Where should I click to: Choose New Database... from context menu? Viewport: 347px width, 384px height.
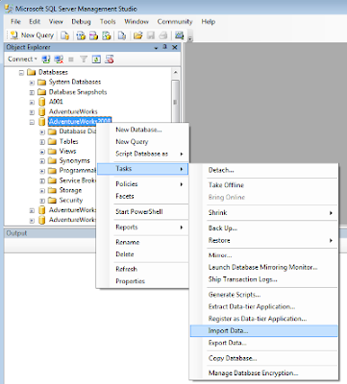[x=138, y=130]
